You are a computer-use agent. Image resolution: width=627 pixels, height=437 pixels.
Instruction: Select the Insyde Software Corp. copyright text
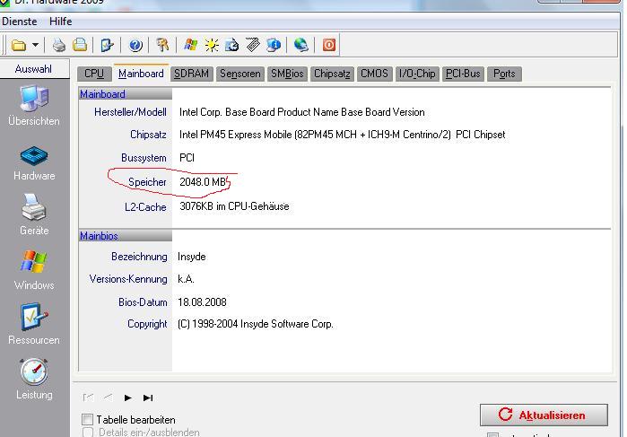click(x=255, y=324)
